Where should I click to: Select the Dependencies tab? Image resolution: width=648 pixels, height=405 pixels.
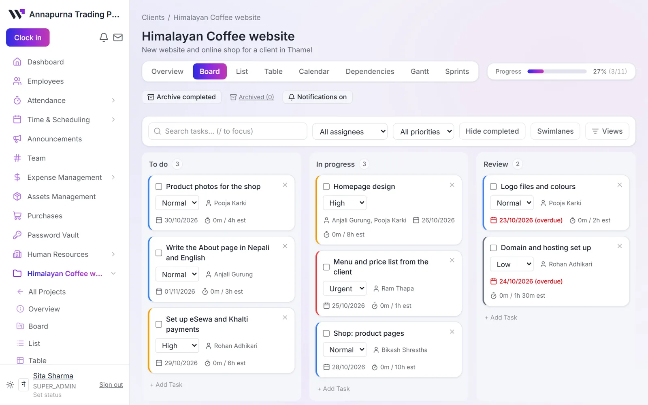coord(370,72)
